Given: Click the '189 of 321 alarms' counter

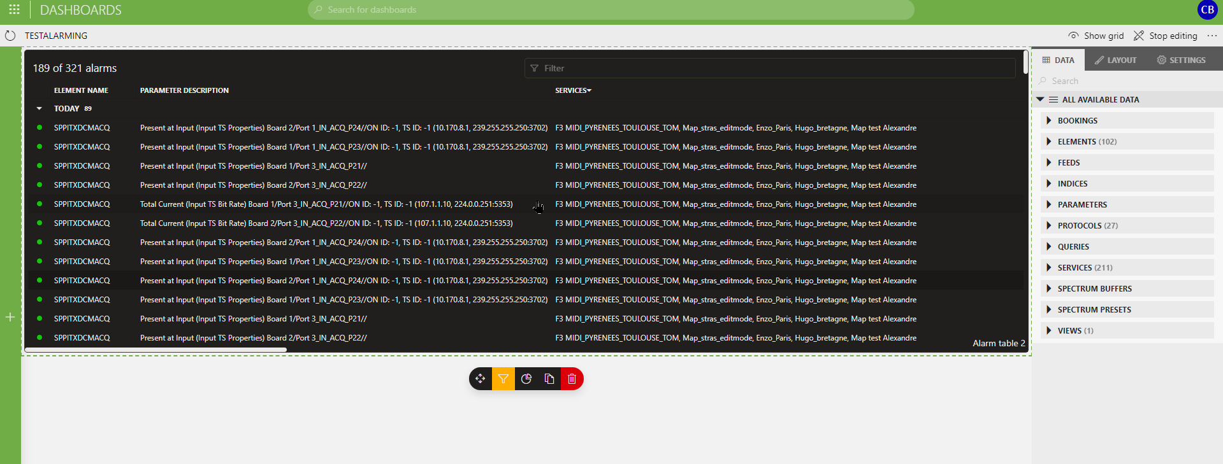Looking at the screenshot, I should tap(75, 68).
